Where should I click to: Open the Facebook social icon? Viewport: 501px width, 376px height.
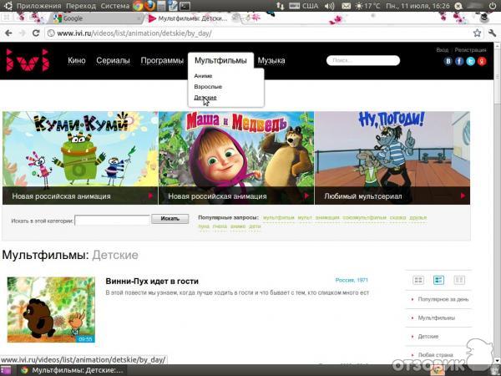pos(459,61)
